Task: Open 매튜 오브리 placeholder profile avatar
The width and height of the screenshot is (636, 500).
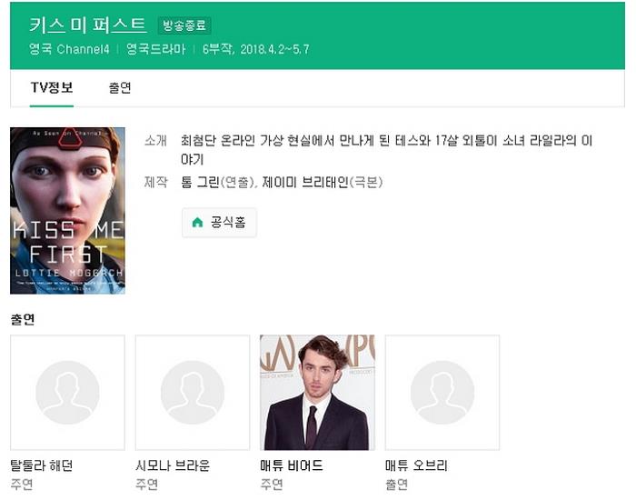Action: point(442,392)
